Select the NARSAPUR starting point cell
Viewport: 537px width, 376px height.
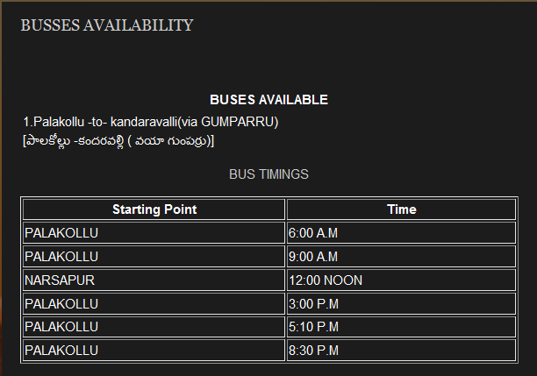[x=154, y=280]
